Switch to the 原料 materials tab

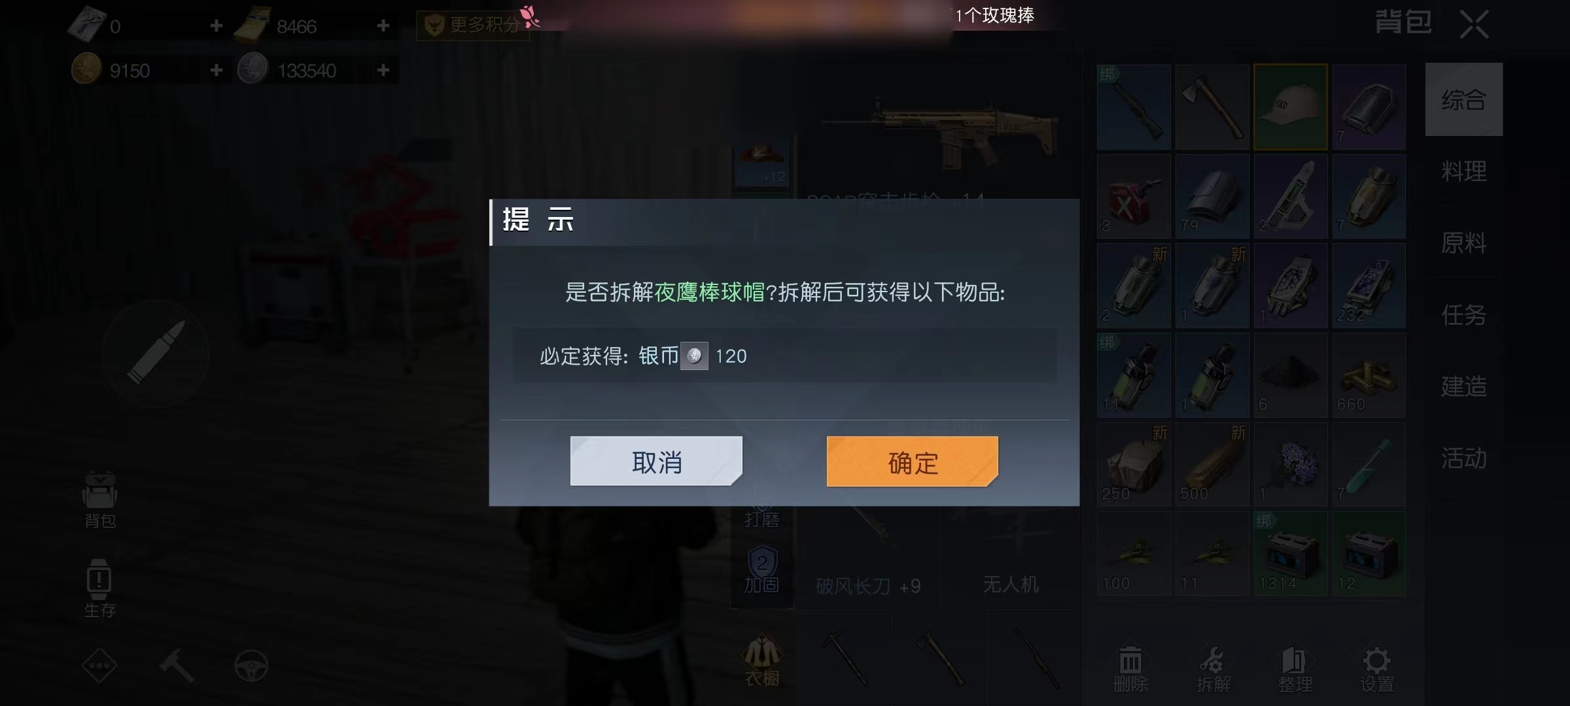1464,243
